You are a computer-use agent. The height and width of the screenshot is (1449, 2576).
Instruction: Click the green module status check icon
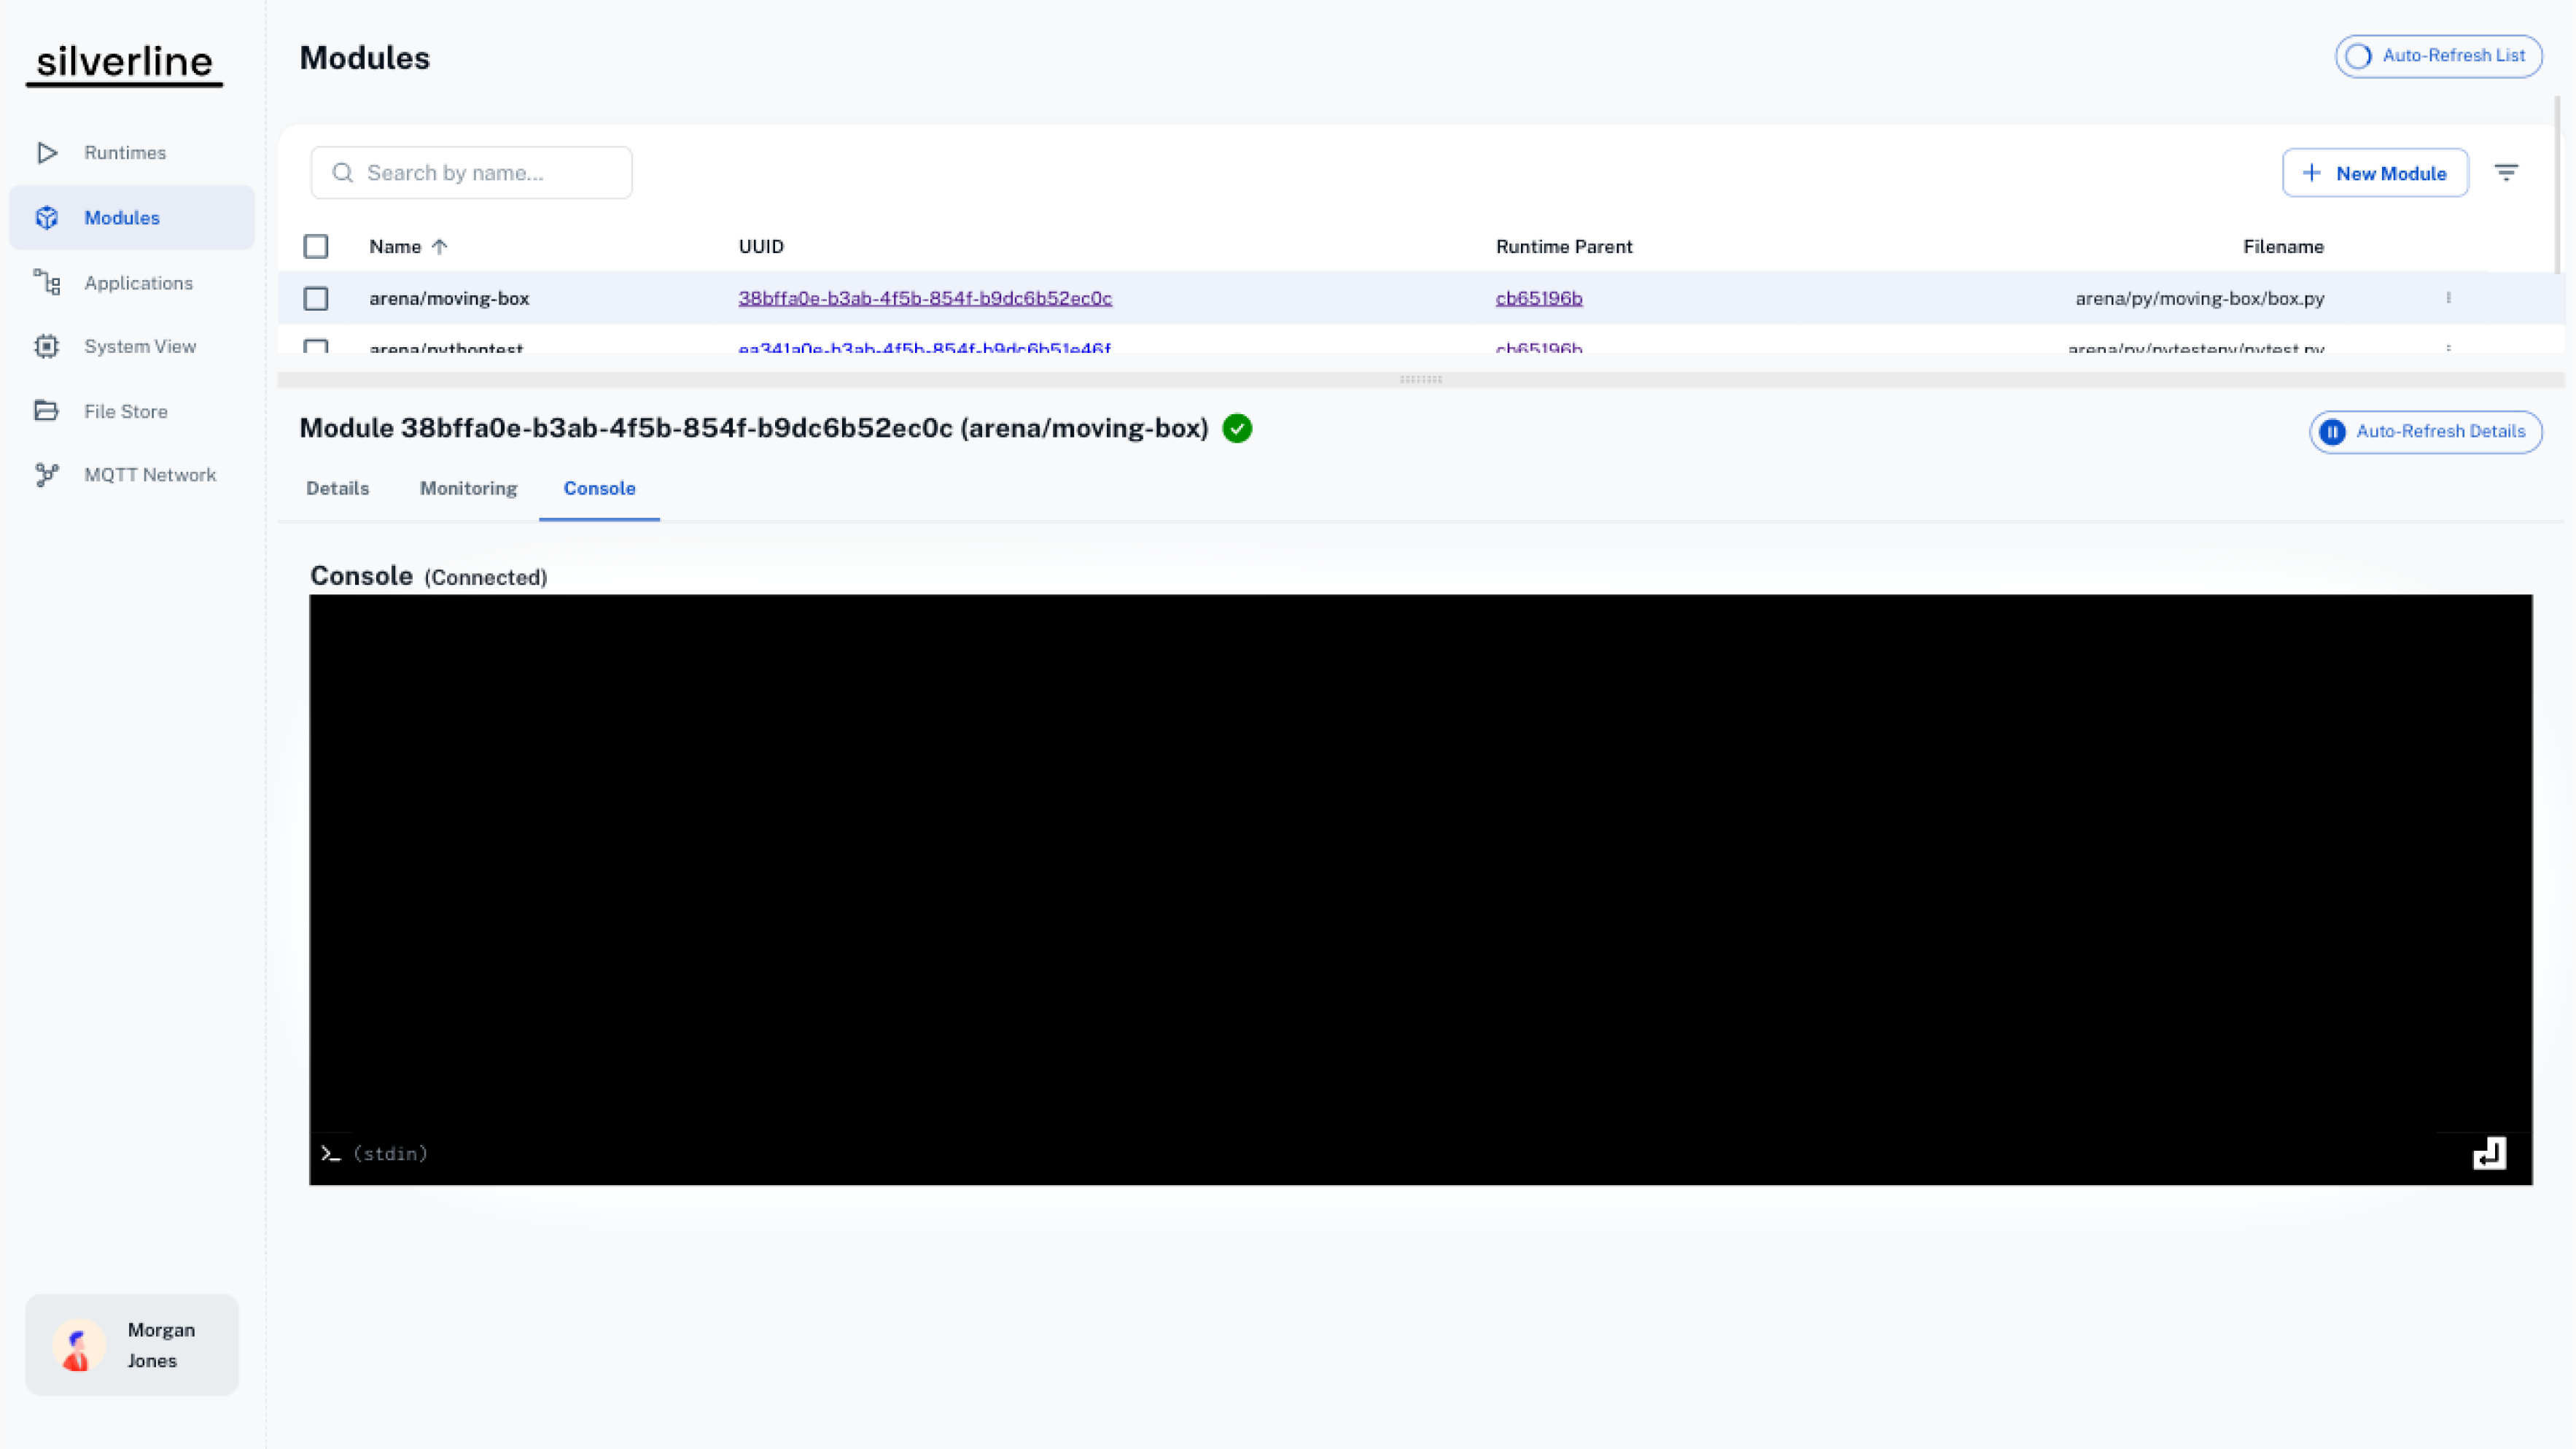click(x=1237, y=428)
